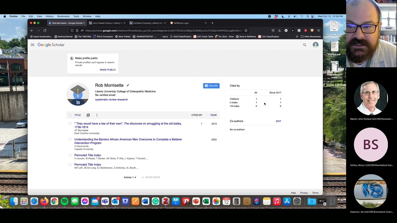Open the Tools menu
Viewport: 397px width, 223px height.
[76, 16]
